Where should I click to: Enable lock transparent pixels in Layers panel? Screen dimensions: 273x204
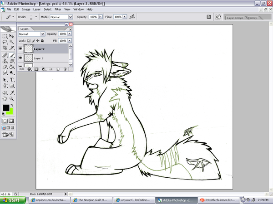point(29,40)
